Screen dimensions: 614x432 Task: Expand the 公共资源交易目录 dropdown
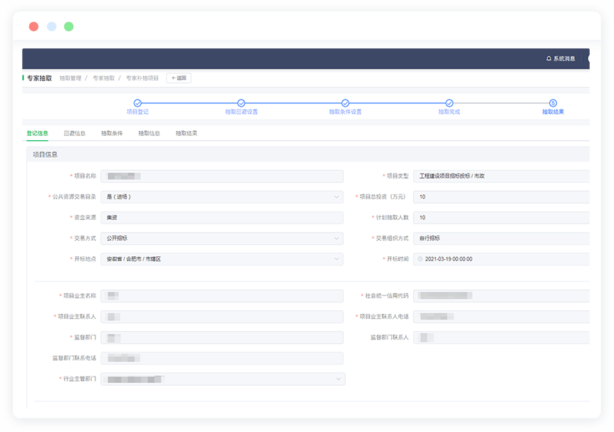click(x=337, y=197)
